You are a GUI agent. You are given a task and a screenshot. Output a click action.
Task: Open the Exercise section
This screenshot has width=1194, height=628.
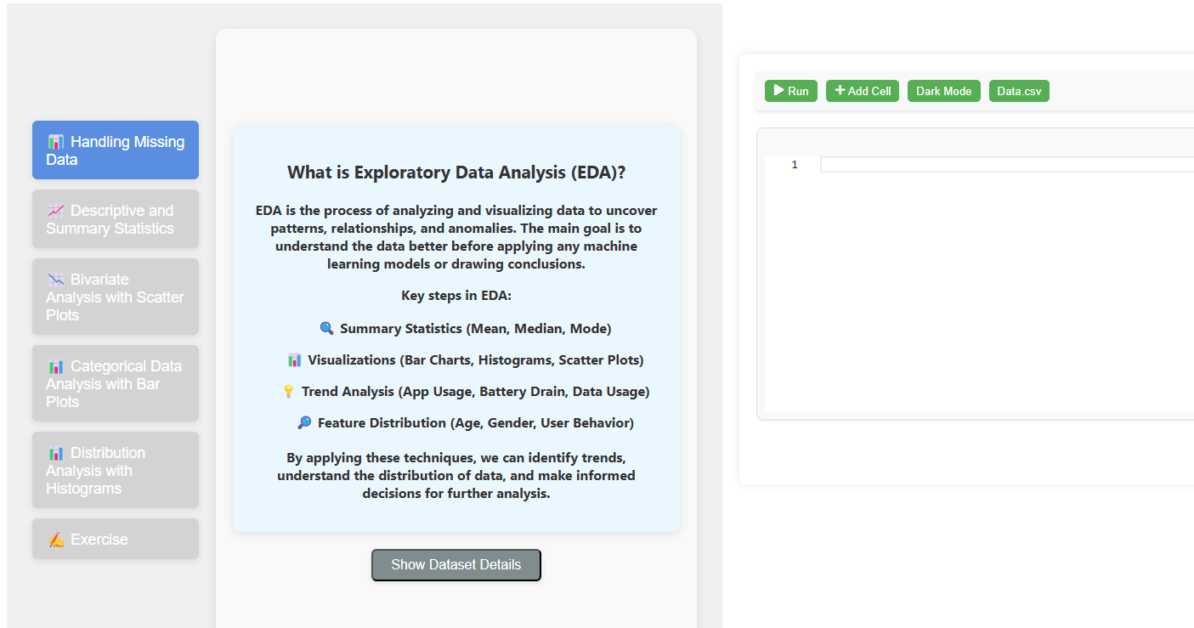[x=116, y=539]
